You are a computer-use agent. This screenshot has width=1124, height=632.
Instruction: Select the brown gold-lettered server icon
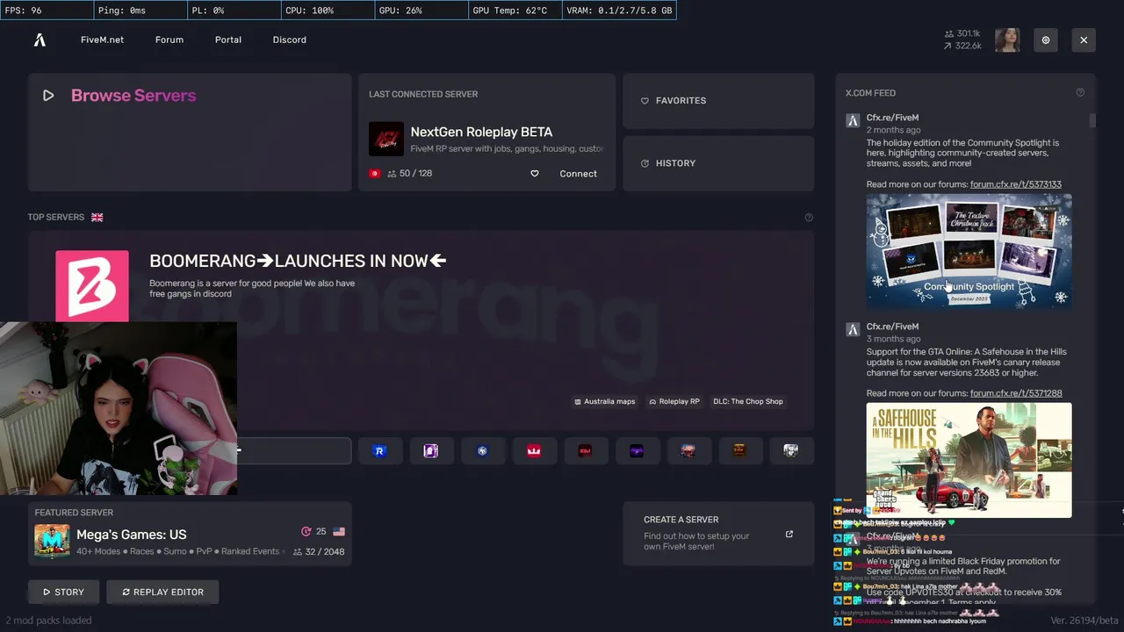coord(739,450)
